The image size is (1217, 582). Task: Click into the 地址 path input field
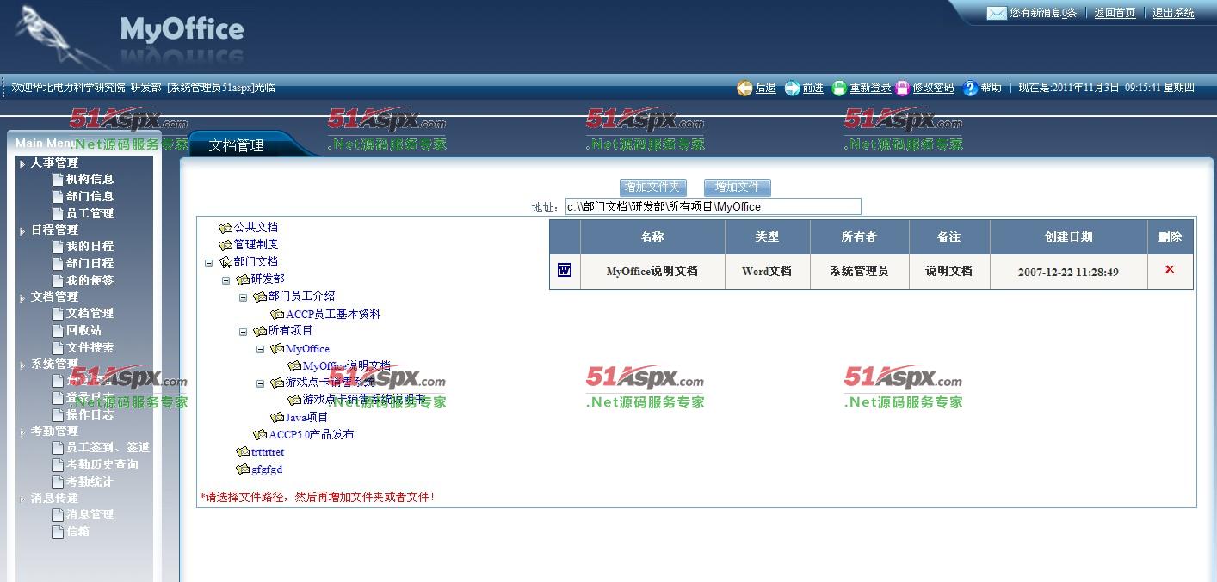[x=713, y=206]
